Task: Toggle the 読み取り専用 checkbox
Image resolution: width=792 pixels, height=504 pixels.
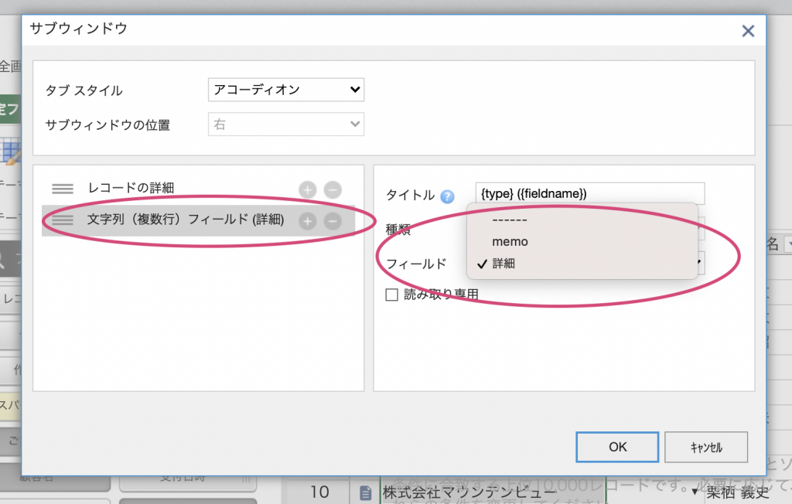Action: click(x=391, y=295)
